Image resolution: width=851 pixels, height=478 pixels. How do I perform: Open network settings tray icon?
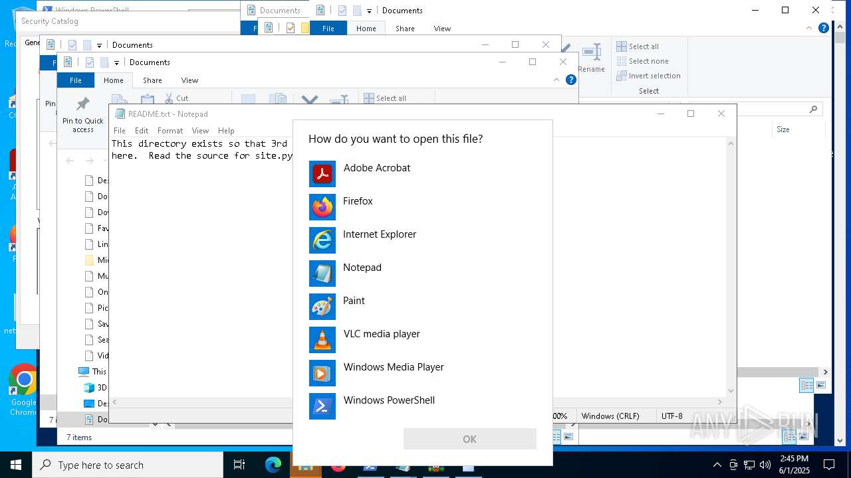click(x=749, y=465)
